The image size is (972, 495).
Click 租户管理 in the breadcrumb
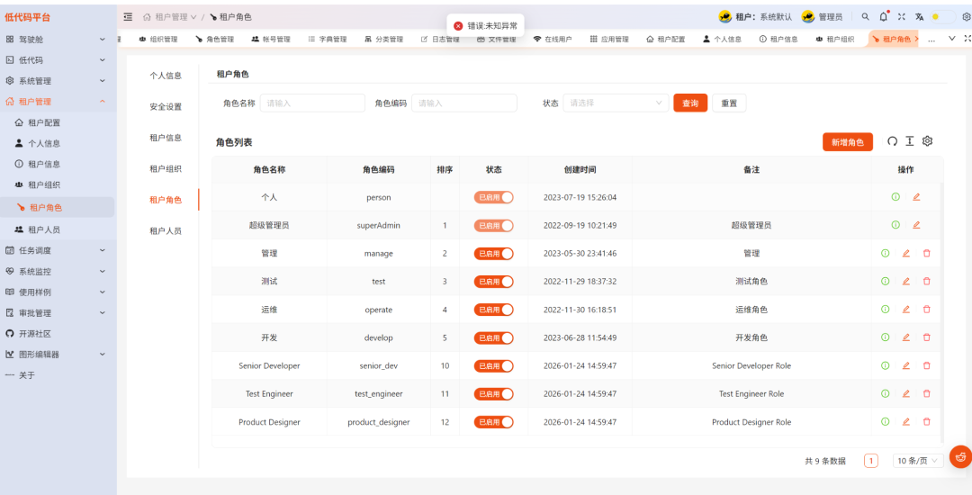point(170,17)
